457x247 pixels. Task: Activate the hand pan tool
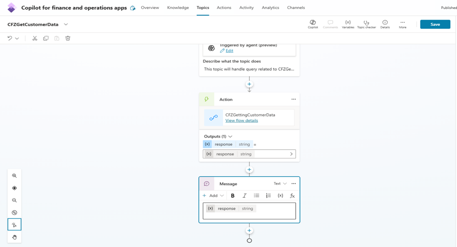(x=14, y=237)
